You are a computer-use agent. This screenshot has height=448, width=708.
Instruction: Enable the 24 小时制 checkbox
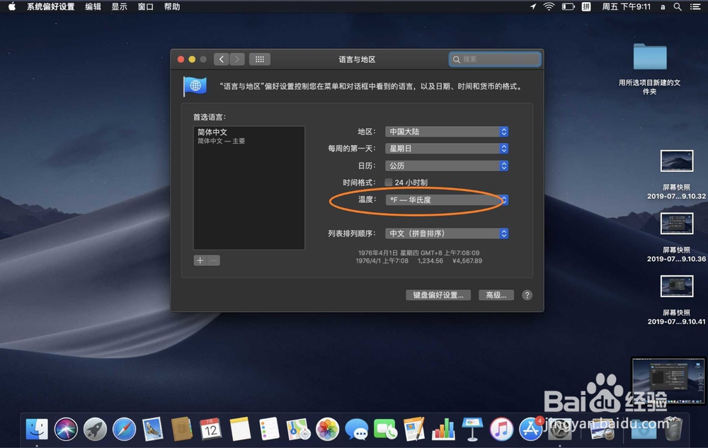(x=388, y=183)
